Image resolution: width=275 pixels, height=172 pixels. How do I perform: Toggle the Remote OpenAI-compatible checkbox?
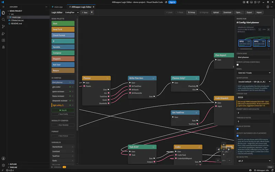[238, 65]
